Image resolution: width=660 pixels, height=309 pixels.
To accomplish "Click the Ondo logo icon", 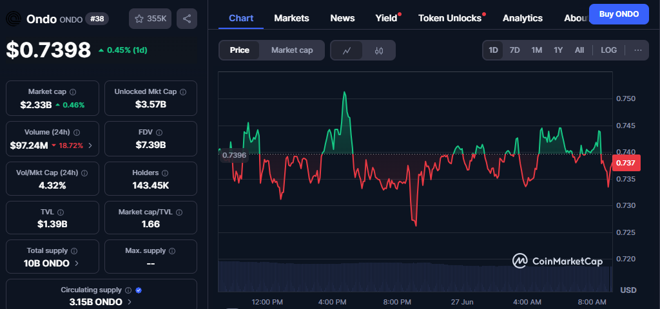I will pyautogui.click(x=14, y=19).
